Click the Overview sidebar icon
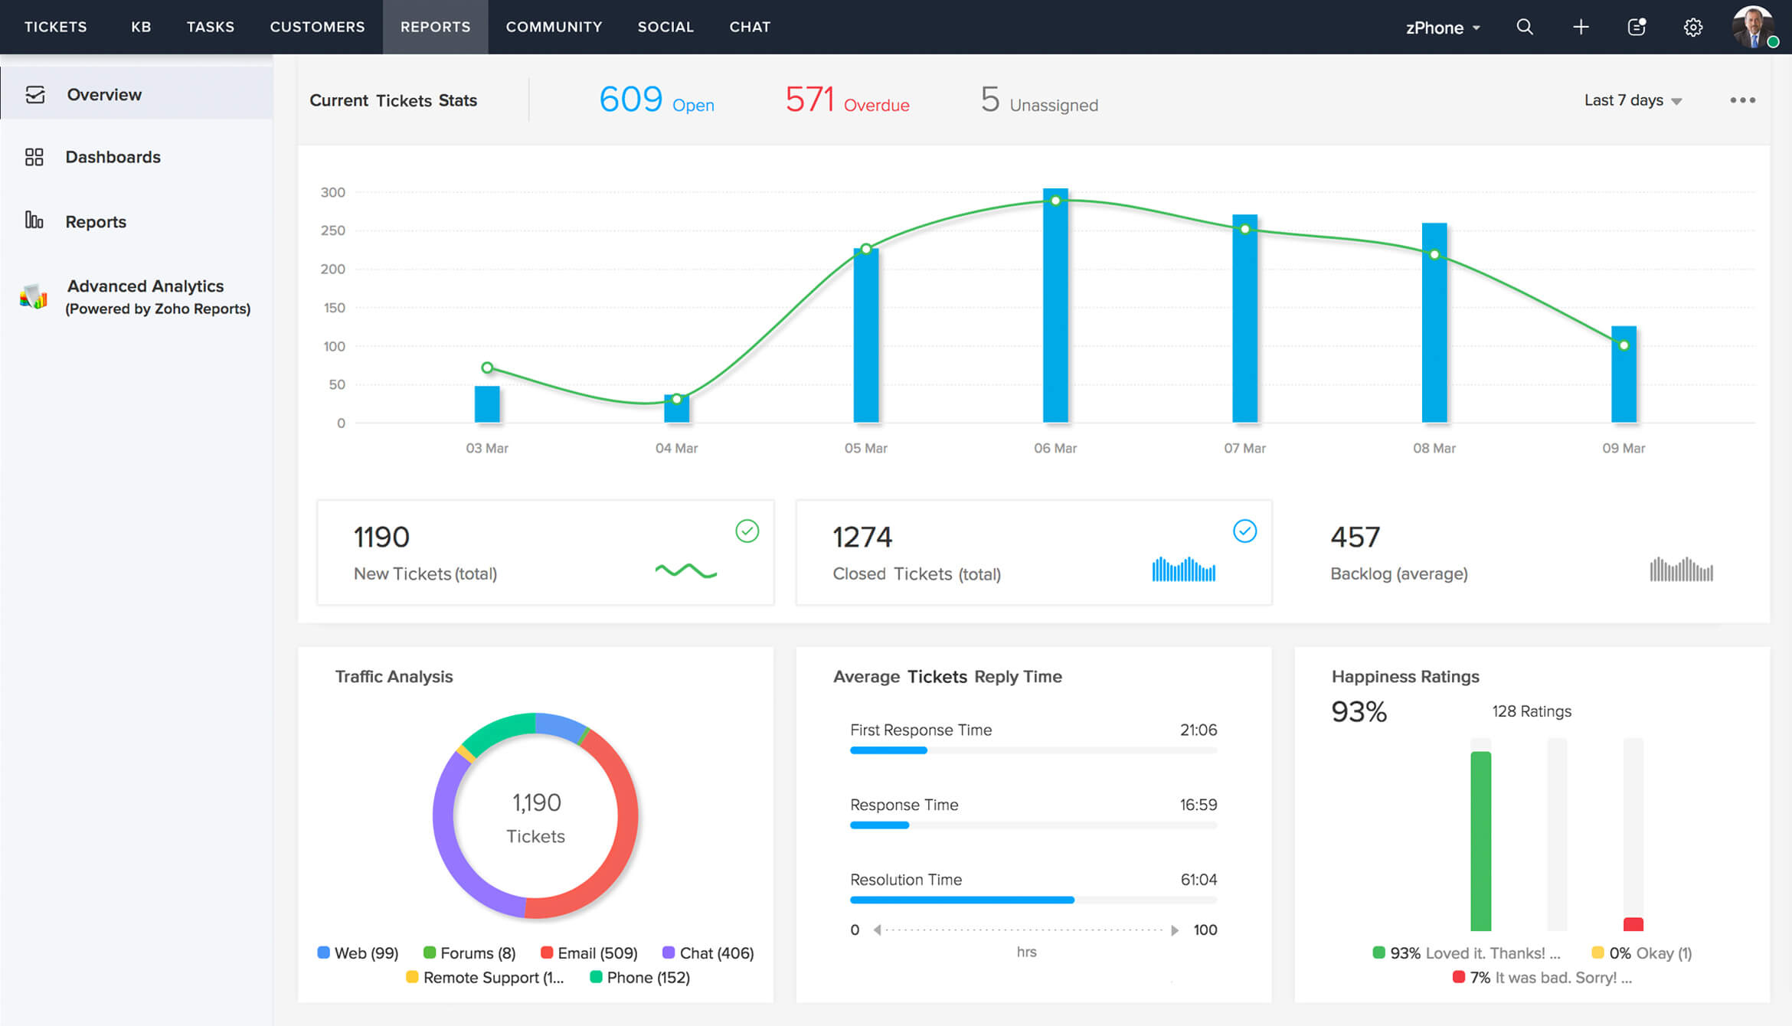1792x1026 pixels. click(x=32, y=93)
